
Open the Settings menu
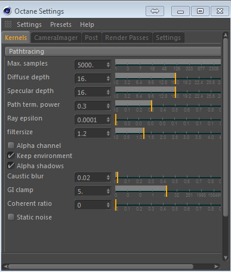[29, 24]
